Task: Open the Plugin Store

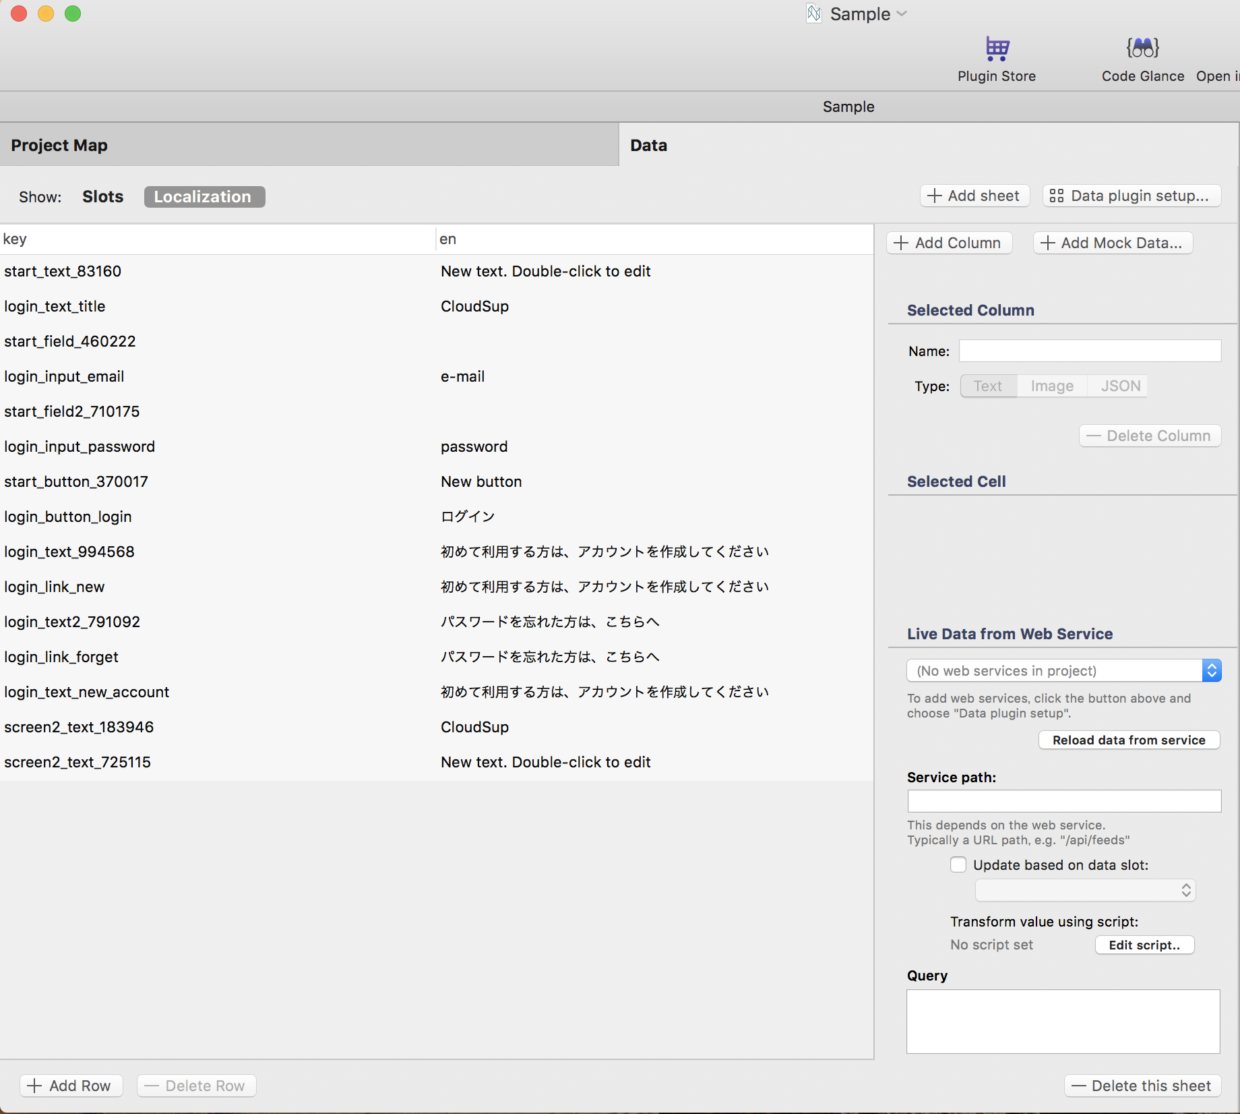Action: [x=997, y=59]
